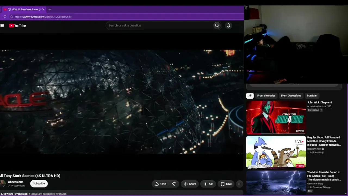The width and height of the screenshot is (348, 196).
Task: Open The Most Powerful Sound to Fall Asleep title
Action: [x=324, y=176]
